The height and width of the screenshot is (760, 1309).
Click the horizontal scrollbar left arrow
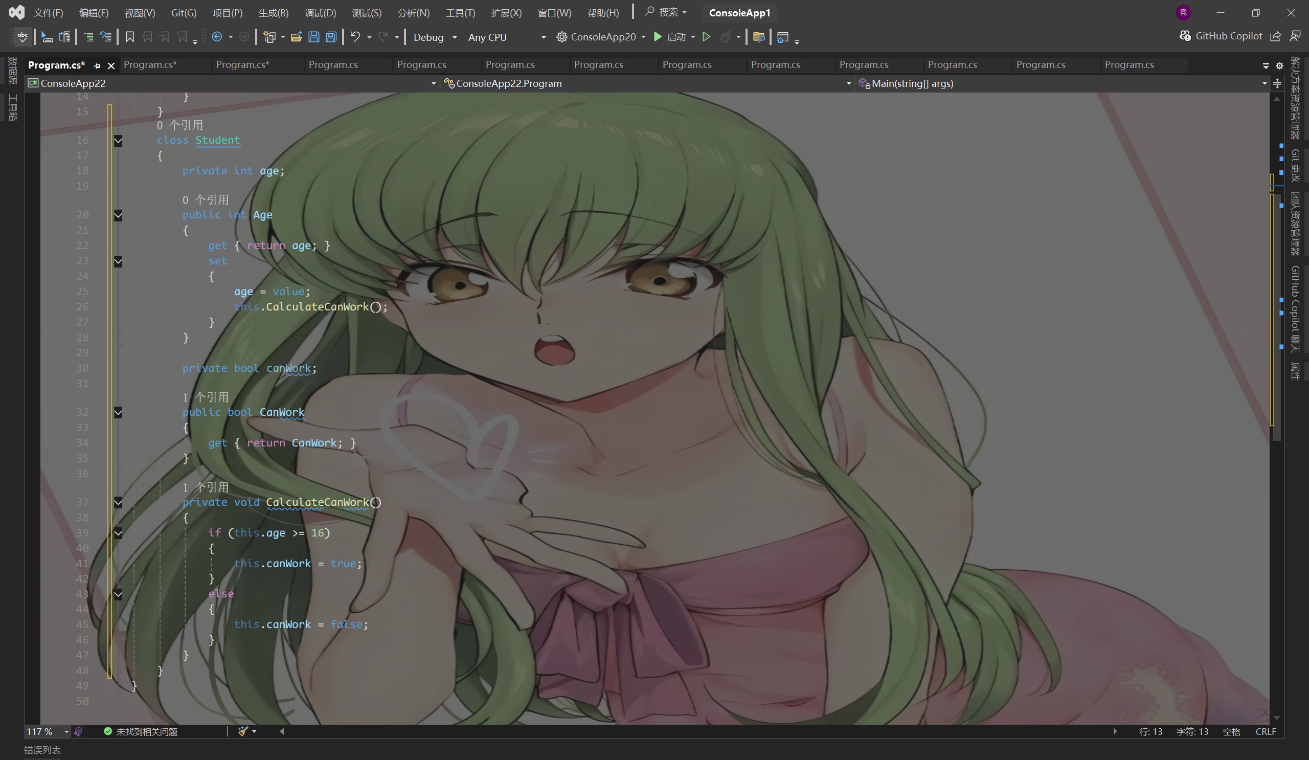click(x=282, y=731)
